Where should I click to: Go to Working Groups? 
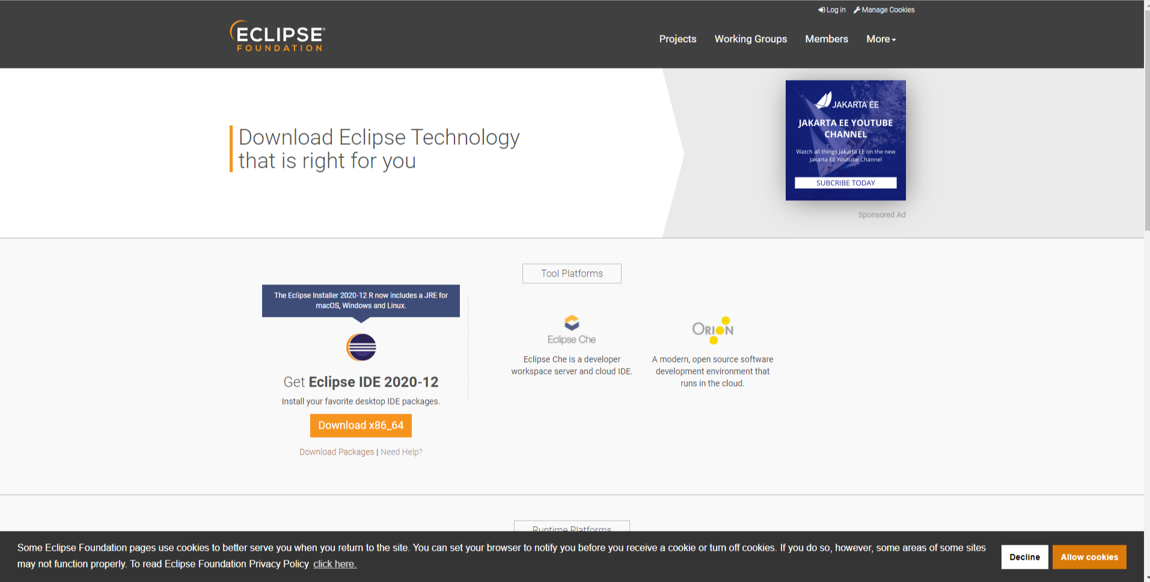point(751,39)
